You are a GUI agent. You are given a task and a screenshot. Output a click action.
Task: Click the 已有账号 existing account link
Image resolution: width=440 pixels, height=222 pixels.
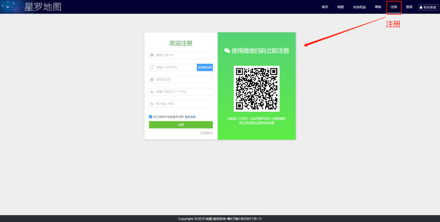pyautogui.click(x=206, y=133)
